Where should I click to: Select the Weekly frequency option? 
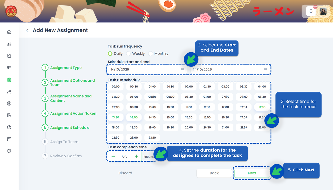click(x=128, y=54)
